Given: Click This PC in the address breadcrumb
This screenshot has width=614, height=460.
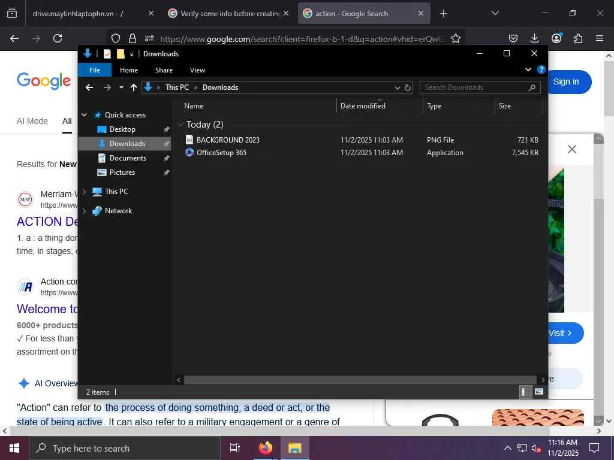Looking at the screenshot, I should point(177,87).
